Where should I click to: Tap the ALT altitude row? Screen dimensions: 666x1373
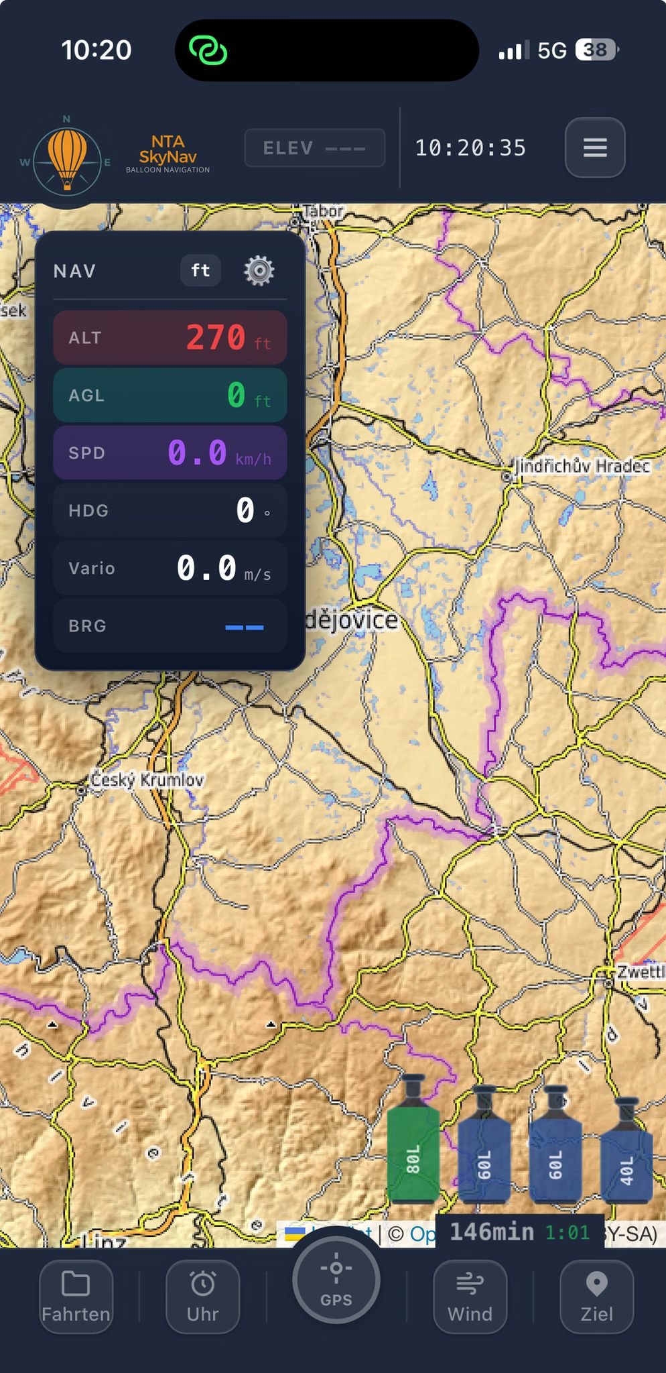point(170,337)
